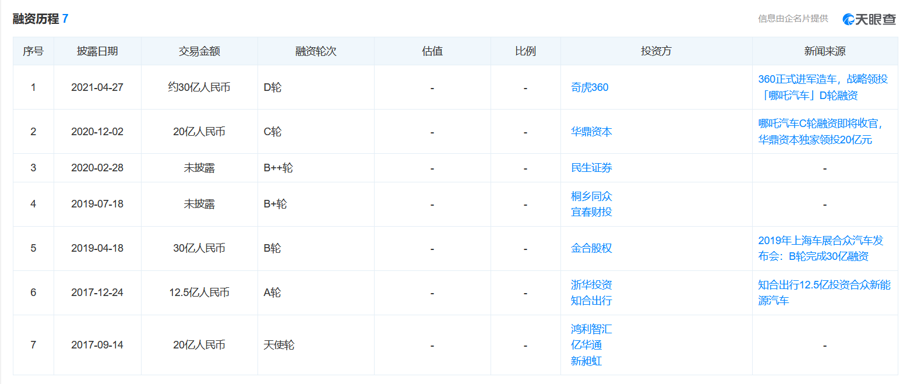Click the 序号 column header
Screen dimensions: 910x384
pyautogui.click(x=33, y=51)
